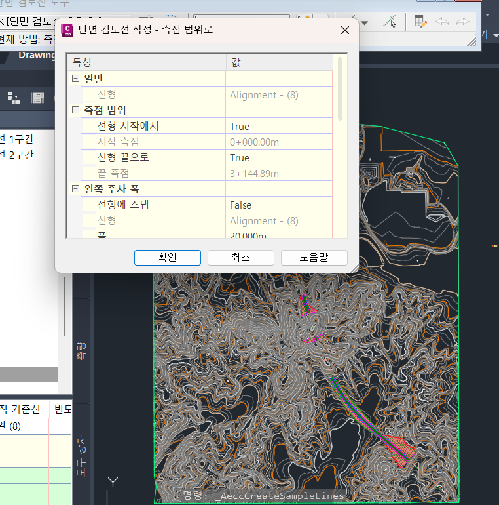Toggle the 선형 끝으로 True value
The width and height of the screenshot is (499, 505).
pos(279,157)
